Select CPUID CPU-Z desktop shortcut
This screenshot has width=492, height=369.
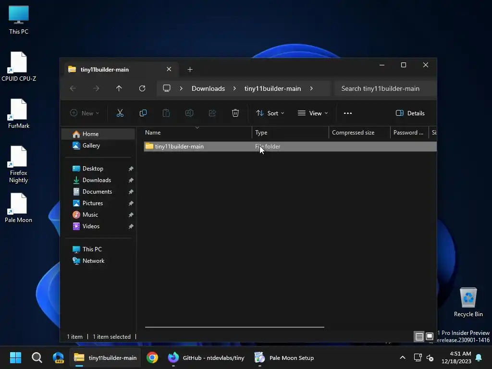point(19,66)
